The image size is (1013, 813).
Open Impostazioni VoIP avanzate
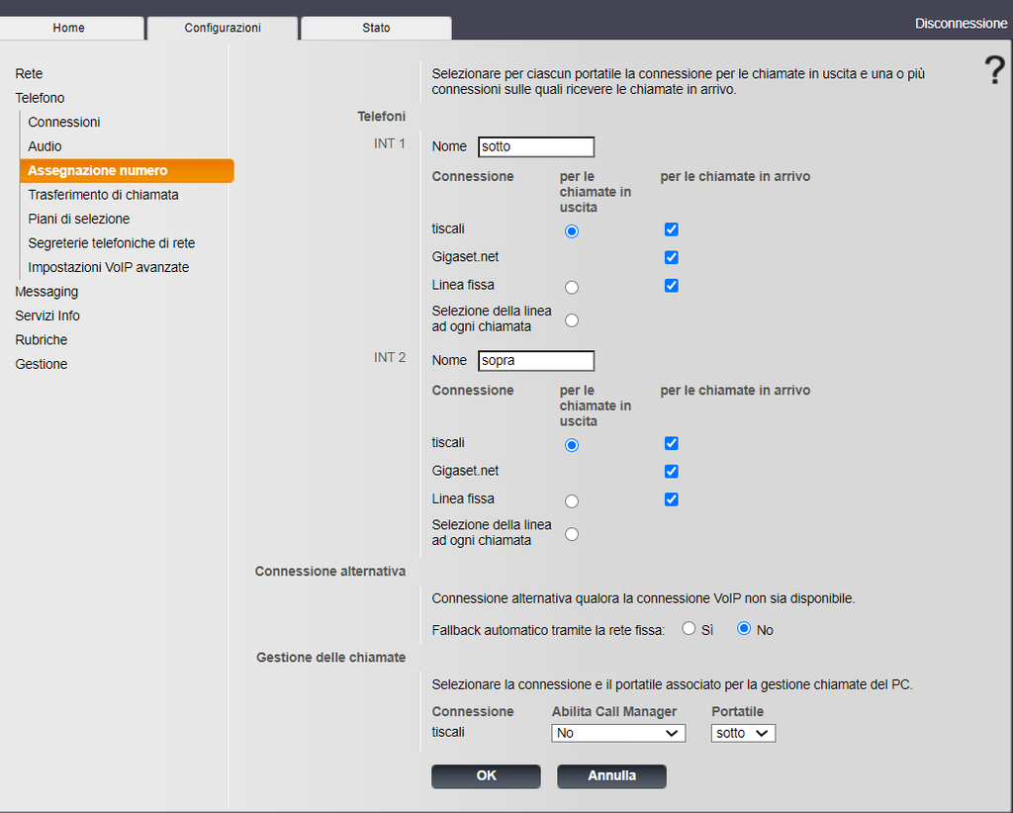(x=109, y=267)
